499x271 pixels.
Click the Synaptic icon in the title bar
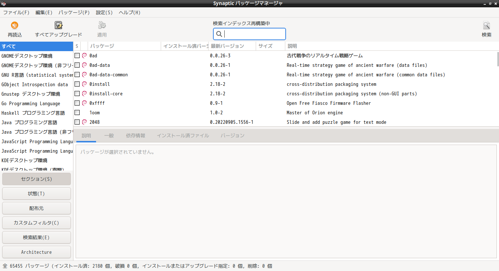(4, 3)
